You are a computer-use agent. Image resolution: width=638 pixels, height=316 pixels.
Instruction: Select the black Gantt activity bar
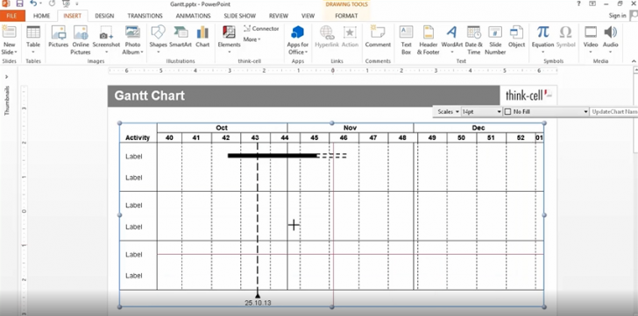pos(273,156)
